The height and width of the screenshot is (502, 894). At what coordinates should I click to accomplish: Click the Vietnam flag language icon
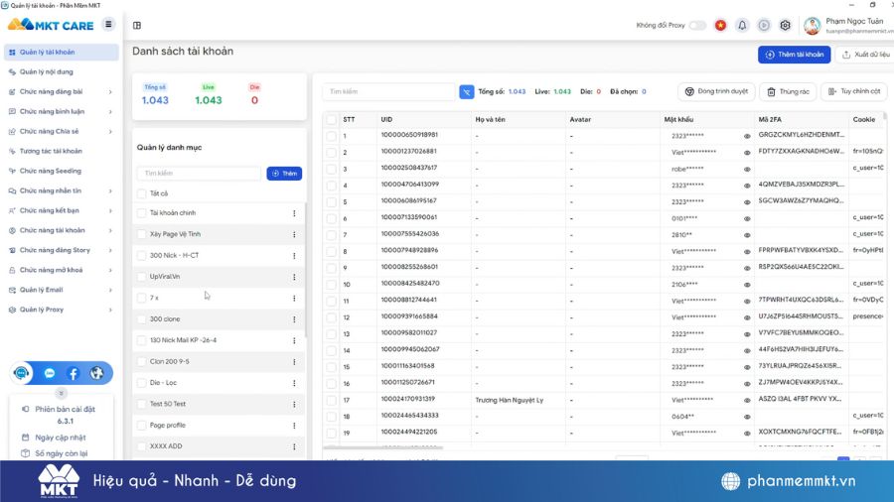(720, 26)
